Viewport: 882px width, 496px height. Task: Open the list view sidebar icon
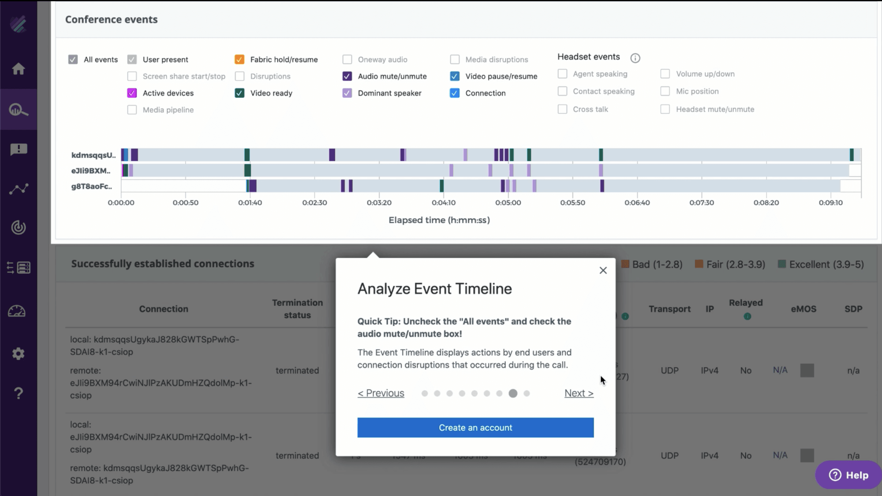tap(19, 267)
